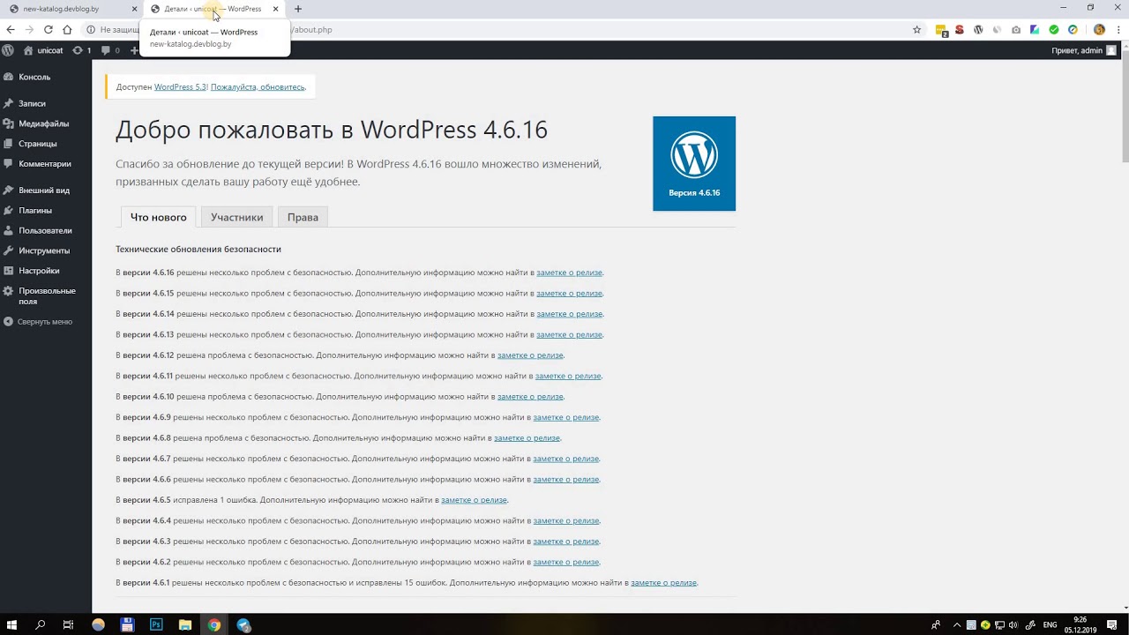The image size is (1129, 635).
Task: Follow the WordPress 5.3 link
Action: click(180, 87)
